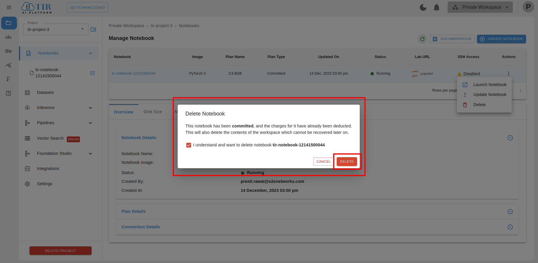The width and height of the screenshot is (538, 263).
Task: Open Settings in the sidebar
Action: point(45,184)
